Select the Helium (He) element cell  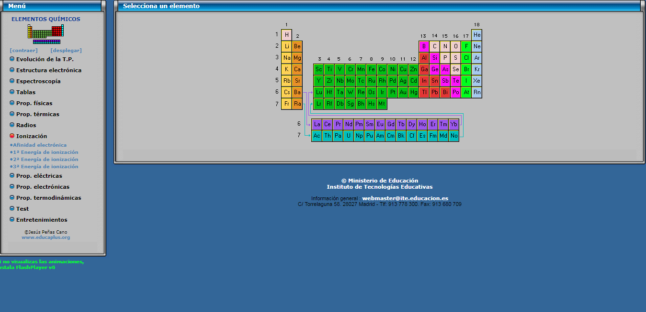(476, 35)
